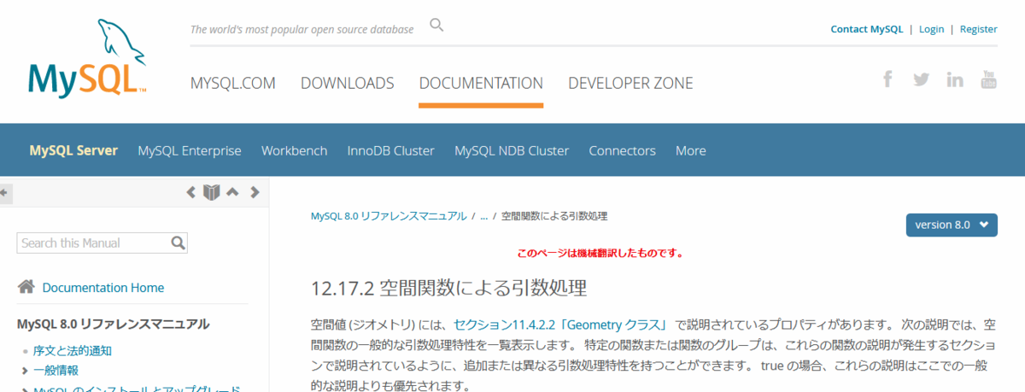The height and width of the screenshot is (392, 1025).
Task: Open MySQL's YouTube channel icon
Action: (988, 79)
